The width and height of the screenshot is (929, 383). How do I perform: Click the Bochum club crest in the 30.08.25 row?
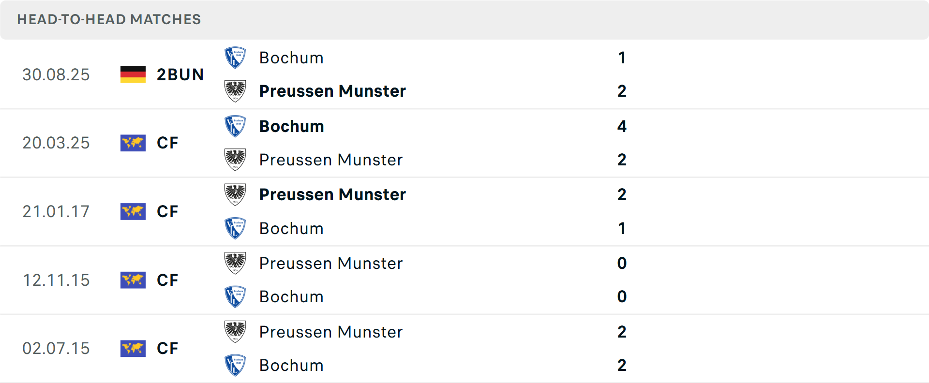[x=235, y=56]
